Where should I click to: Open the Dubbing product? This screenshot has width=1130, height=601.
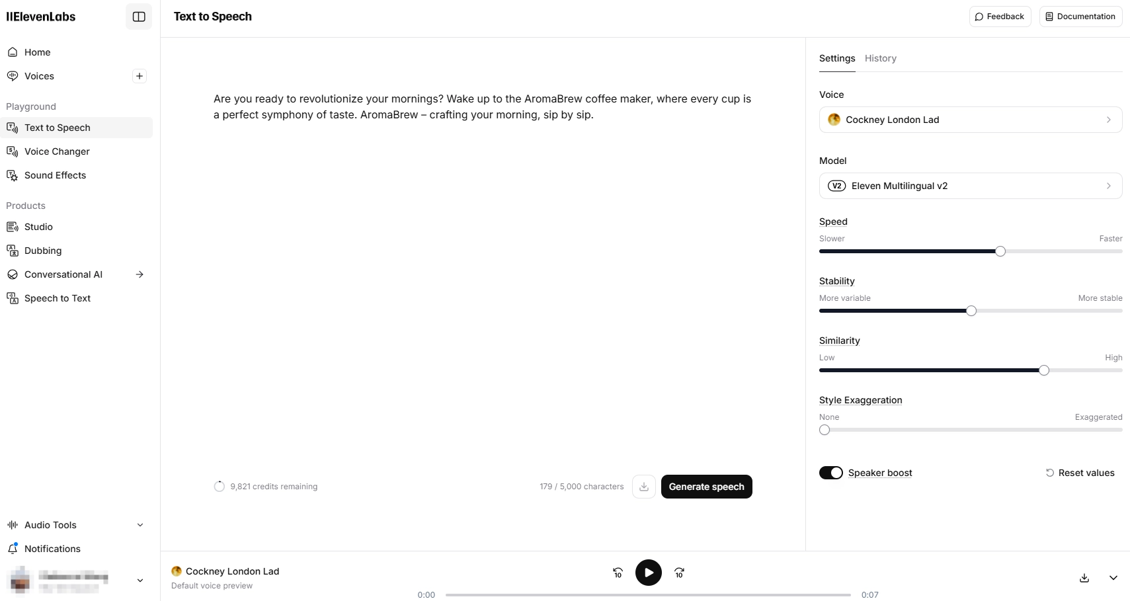coord(42,251)
